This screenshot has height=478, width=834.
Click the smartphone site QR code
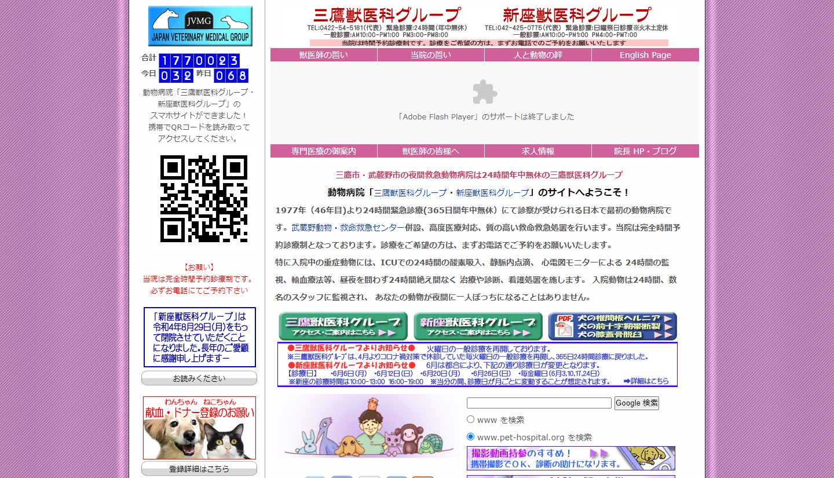(203, 199)
